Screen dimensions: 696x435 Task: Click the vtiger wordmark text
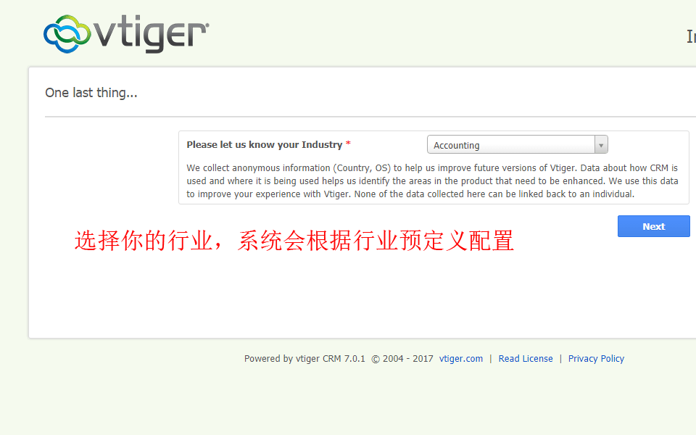coord(151,34)
